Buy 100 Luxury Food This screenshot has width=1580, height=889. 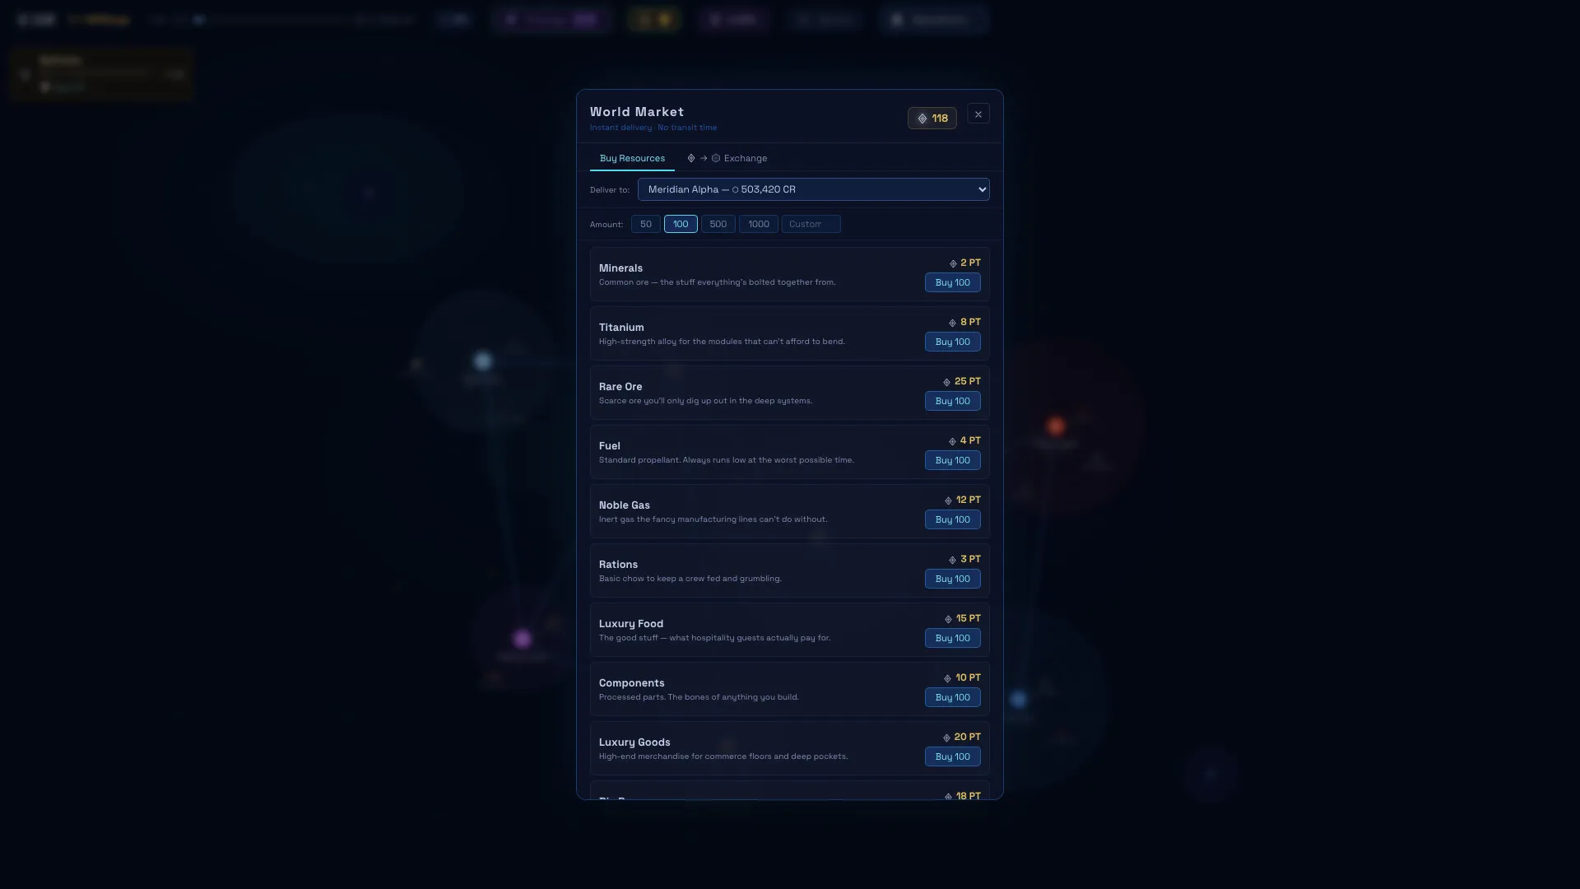coord(953,638)
